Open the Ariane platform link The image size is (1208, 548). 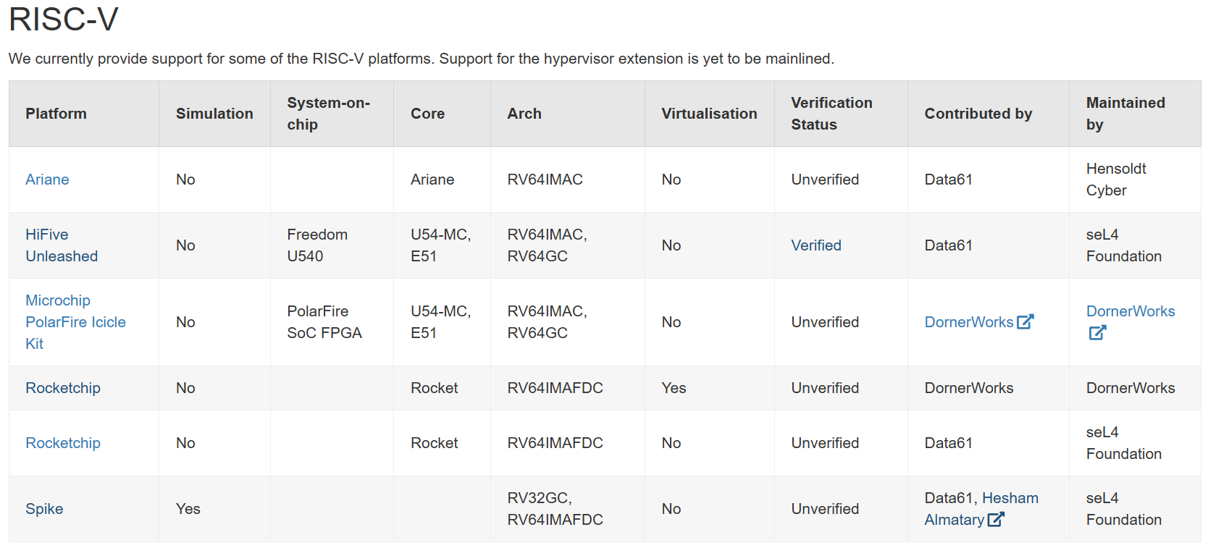tap(47, 180)
